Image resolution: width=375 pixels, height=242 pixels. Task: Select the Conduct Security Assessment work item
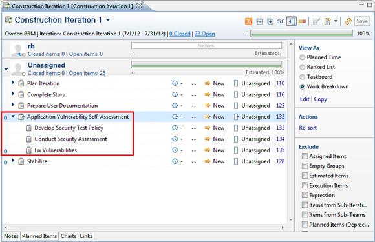coord(70,139)
